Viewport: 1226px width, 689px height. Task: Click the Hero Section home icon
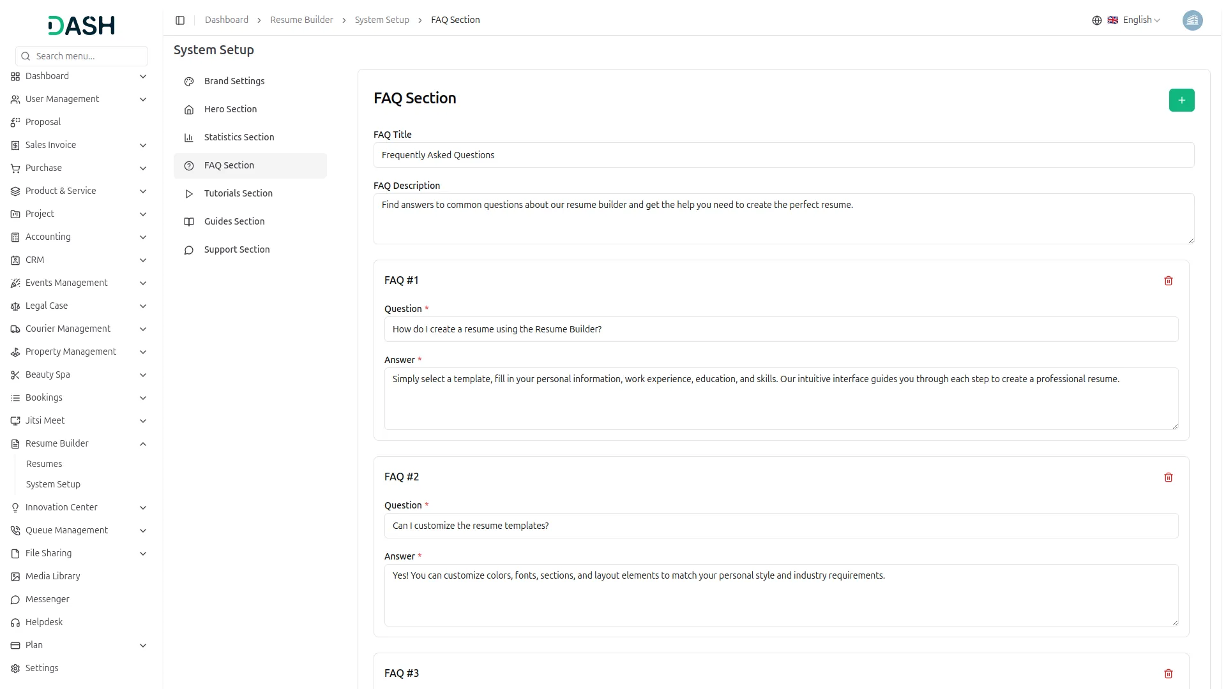point(188,109)
